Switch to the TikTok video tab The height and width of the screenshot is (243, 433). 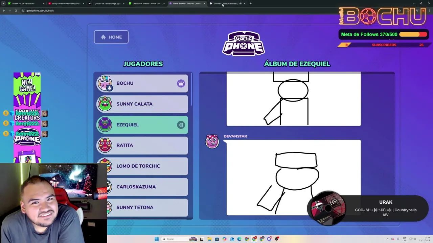point(106,3)
